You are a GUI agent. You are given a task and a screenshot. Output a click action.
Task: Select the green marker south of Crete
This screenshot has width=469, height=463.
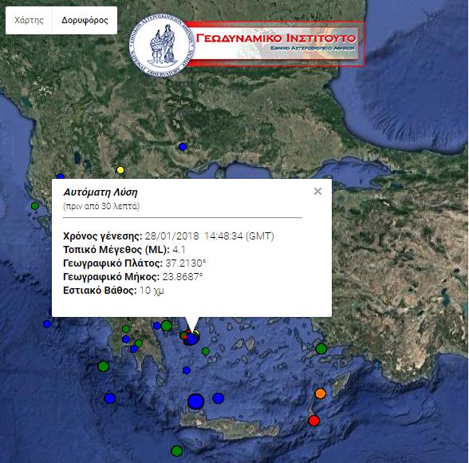[177, 450]
